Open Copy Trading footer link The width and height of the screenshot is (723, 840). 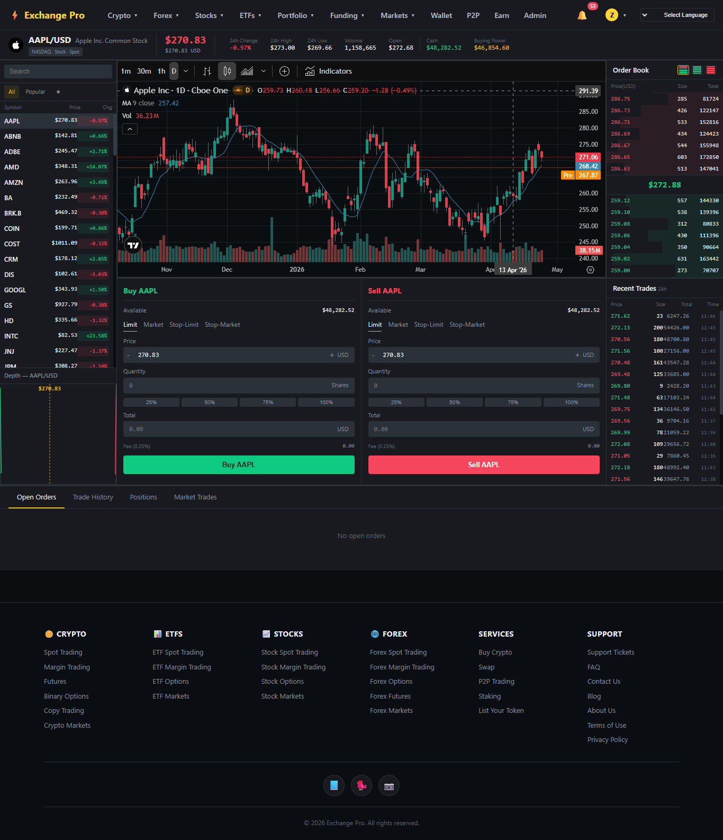(x=64, y=710)
